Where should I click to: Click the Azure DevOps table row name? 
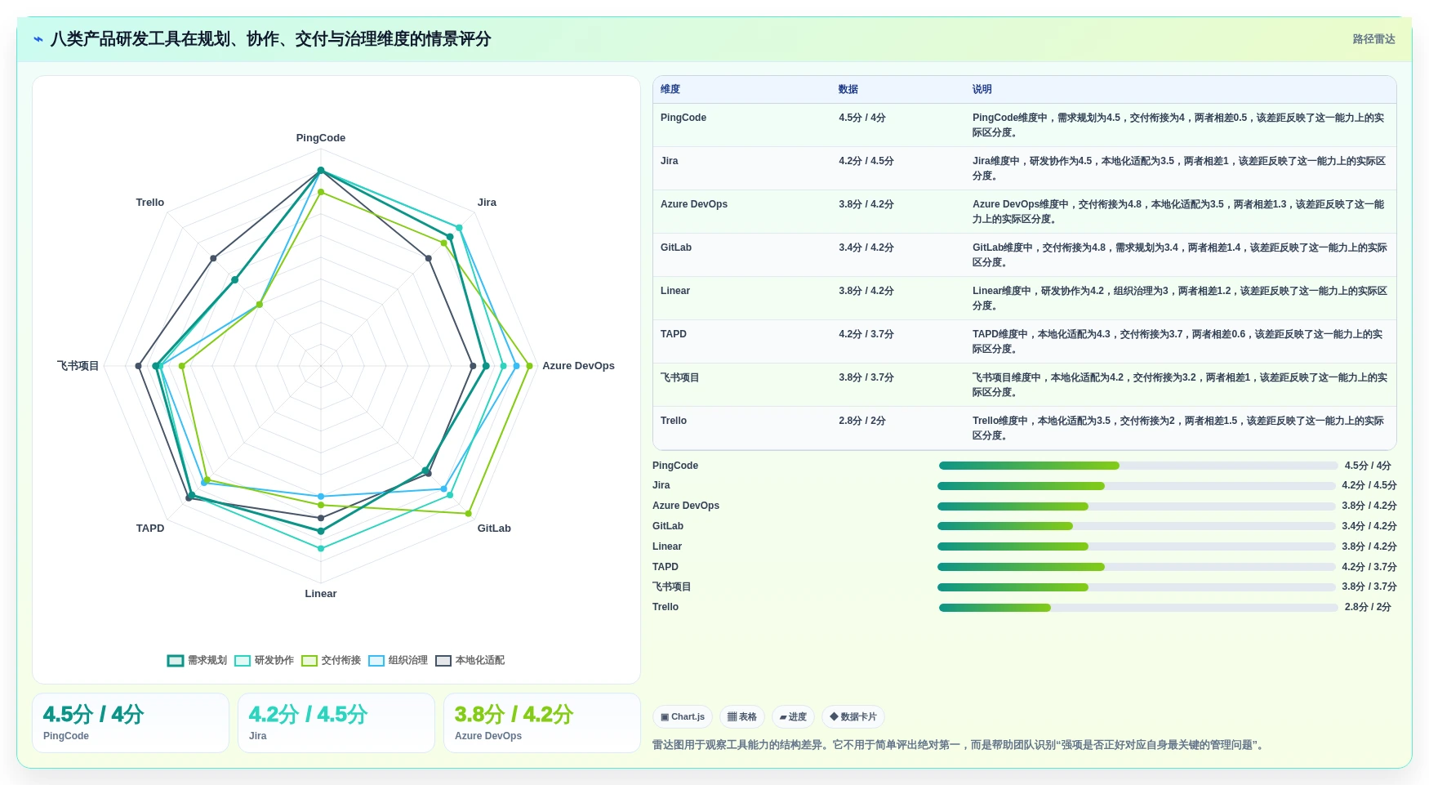tap(694, 204)
